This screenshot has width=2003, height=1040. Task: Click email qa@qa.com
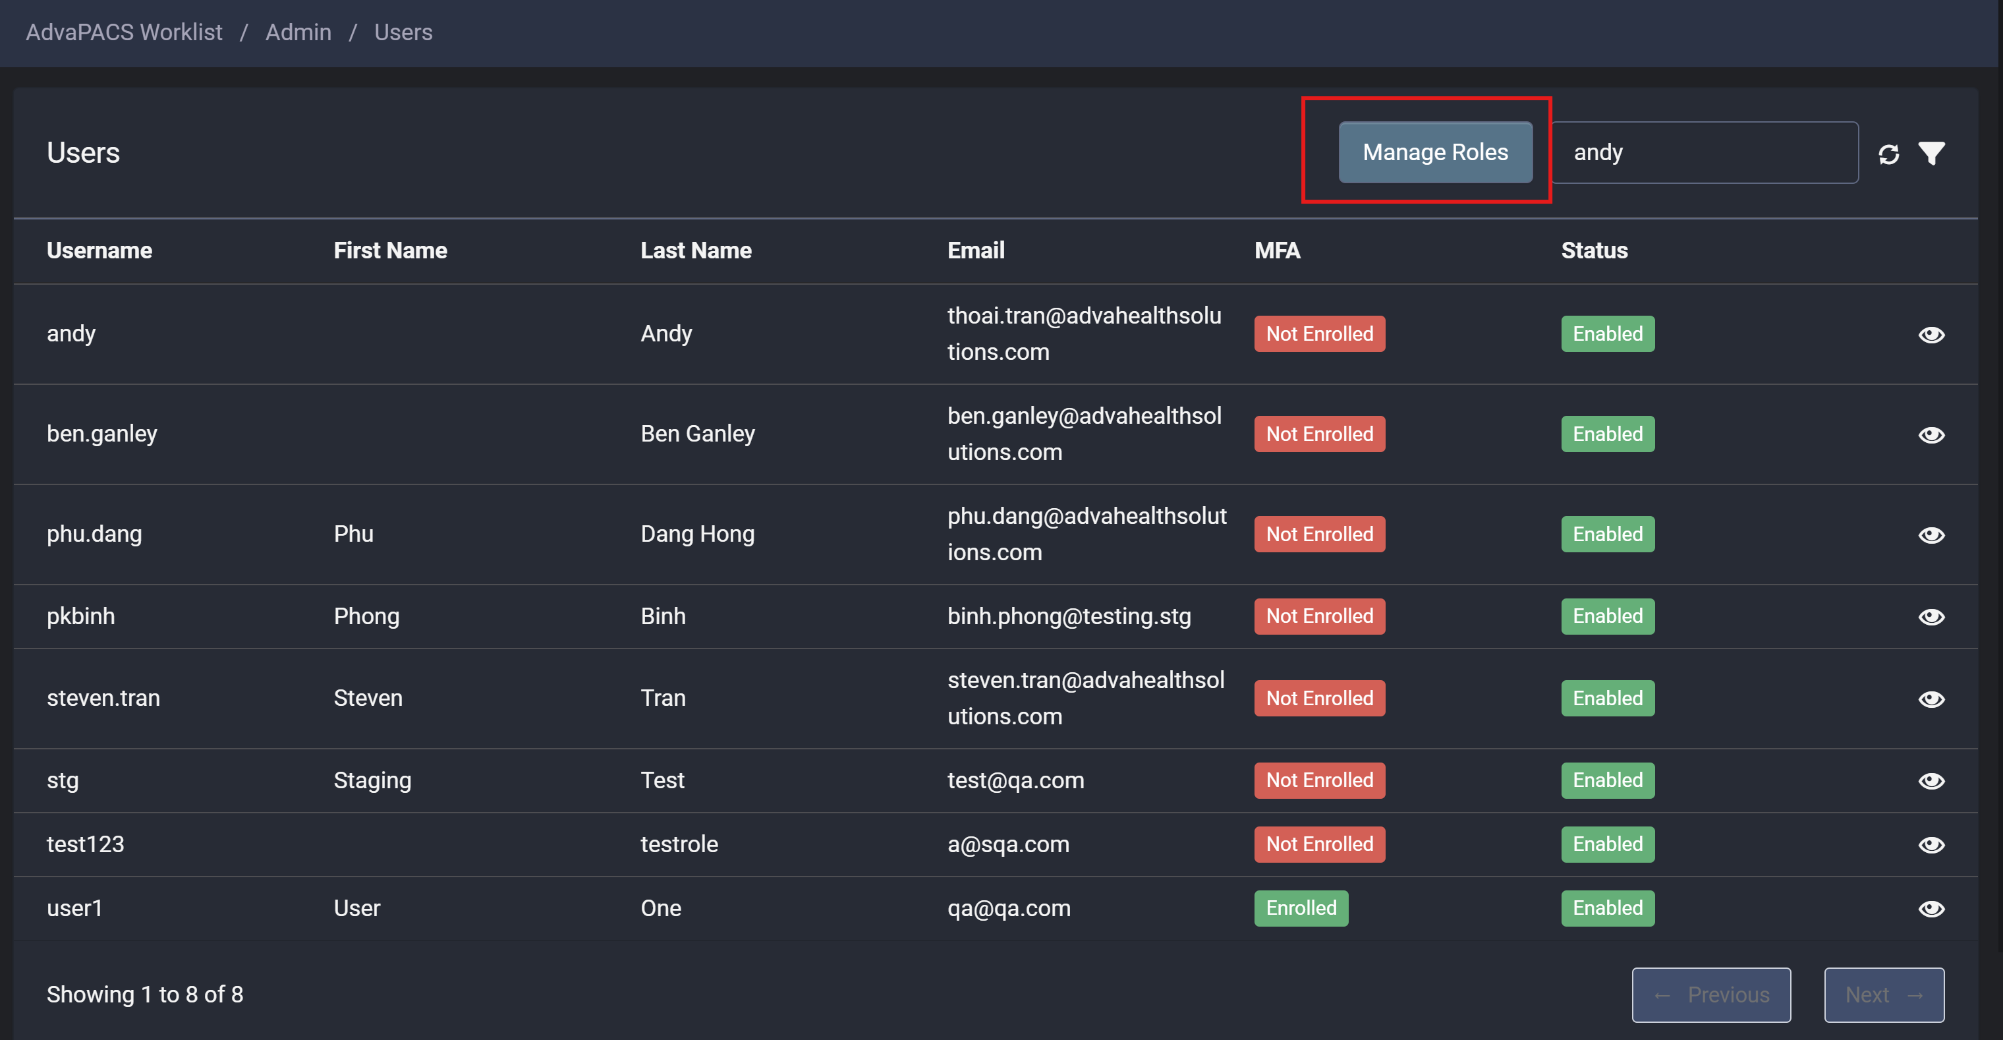tap(1009, 909)
